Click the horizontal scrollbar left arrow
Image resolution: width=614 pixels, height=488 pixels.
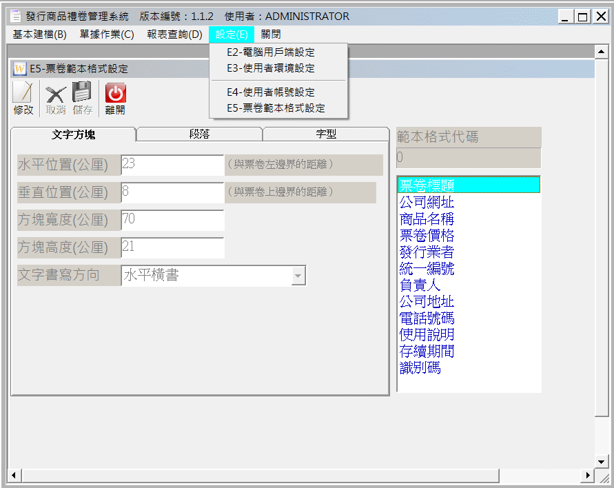coord(14,476)
